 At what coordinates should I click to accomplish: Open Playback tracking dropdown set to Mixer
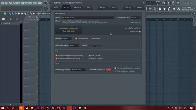[74, 45]
